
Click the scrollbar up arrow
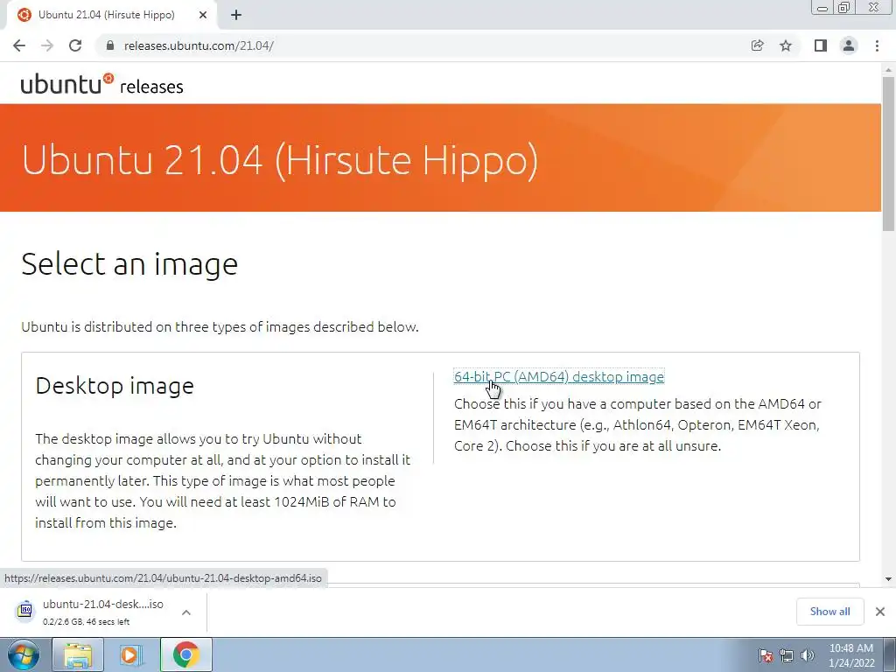click(x=888, y=70)
